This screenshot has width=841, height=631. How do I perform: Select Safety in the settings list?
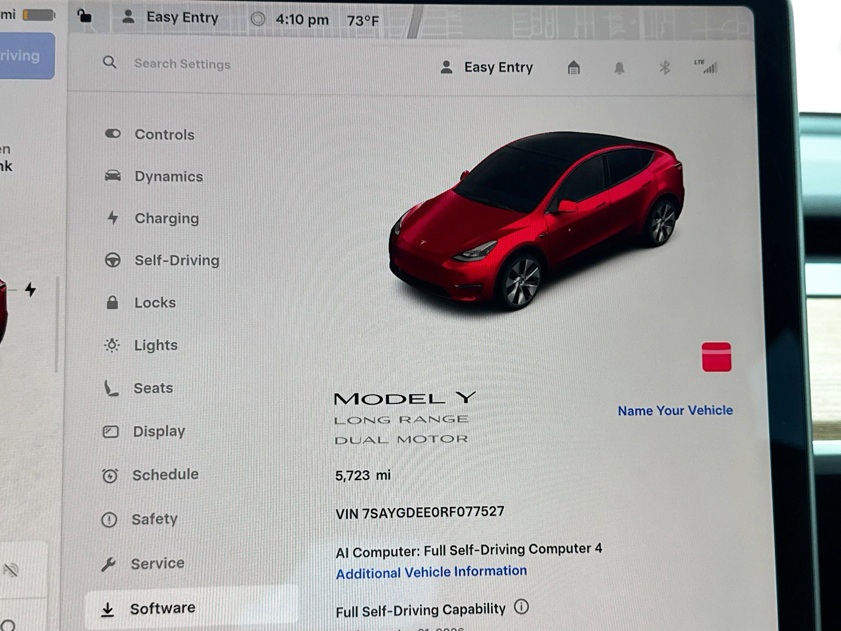click(x=140, y=519)
